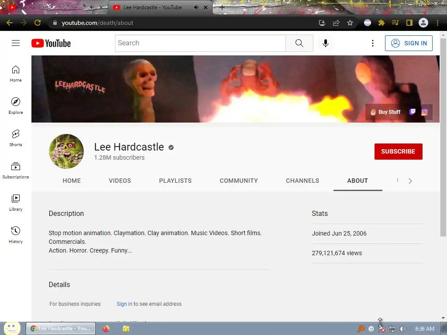This screenshot has width=447, height=335.
Task: Go to Home in sidebar
Action: [16, 73]
